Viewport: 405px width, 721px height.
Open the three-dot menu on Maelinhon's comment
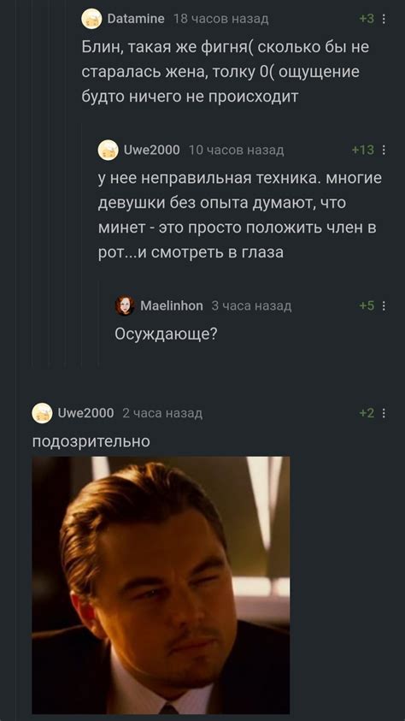[384, 306]
